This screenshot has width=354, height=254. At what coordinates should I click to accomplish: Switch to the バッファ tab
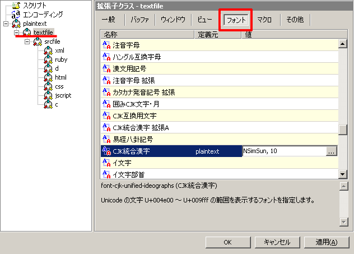pos(139,20)
